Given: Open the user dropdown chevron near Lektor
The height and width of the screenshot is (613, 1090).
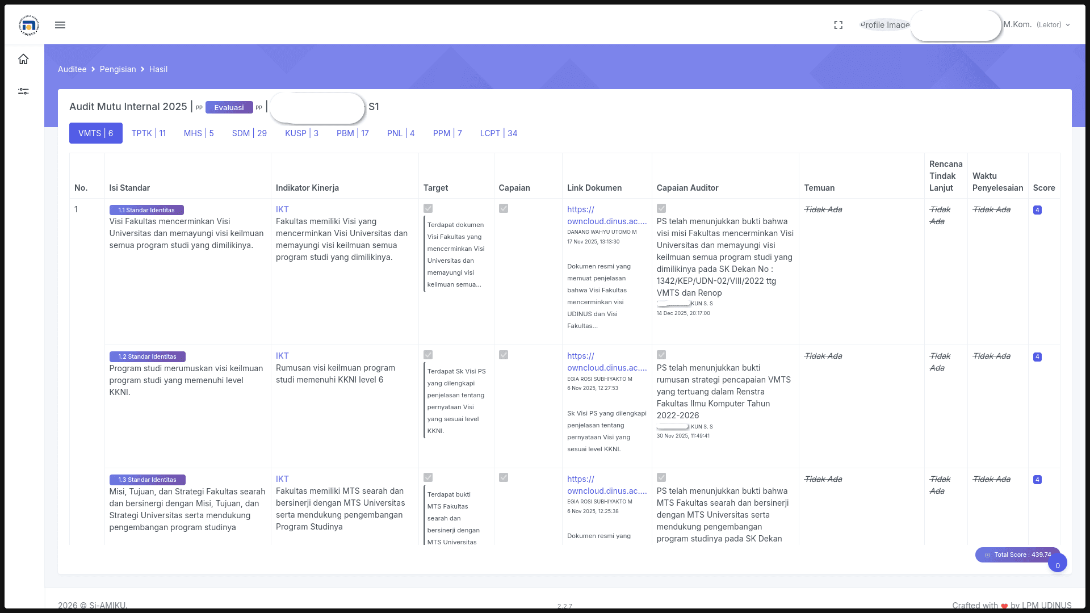Looking at the screenshot, I should pos(1068,25).
